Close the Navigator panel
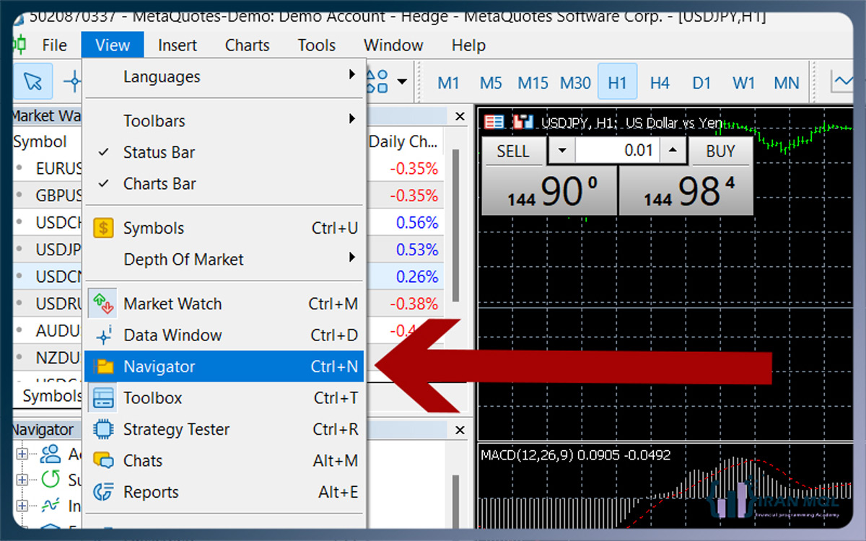 click(460, 430)
